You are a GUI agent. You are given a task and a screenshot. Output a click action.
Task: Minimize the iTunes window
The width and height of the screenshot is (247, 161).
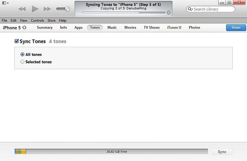click(x=222, y=2)
